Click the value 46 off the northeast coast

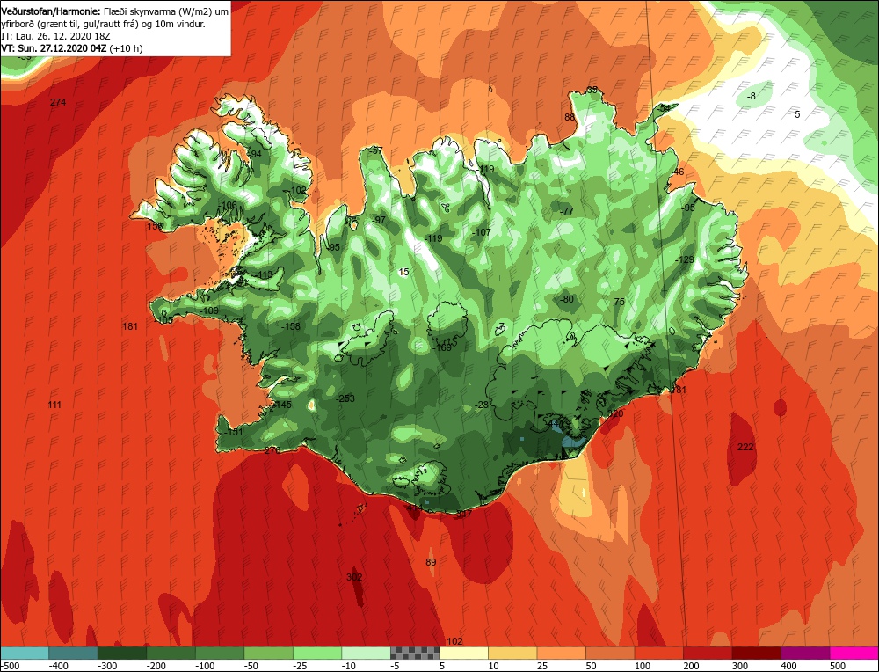679,172
